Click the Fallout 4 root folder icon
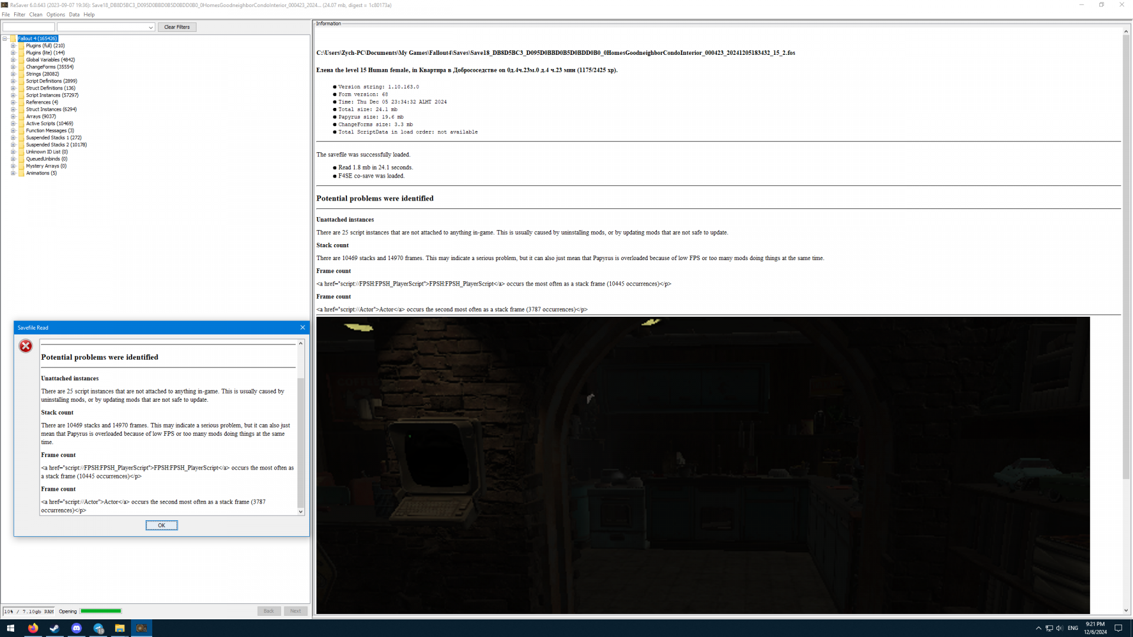The image size is (1133, 637). [x=13, y=39]
